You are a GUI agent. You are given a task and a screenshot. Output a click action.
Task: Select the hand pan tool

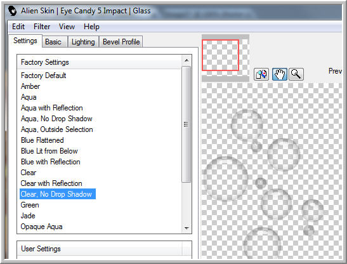point(280,74)
